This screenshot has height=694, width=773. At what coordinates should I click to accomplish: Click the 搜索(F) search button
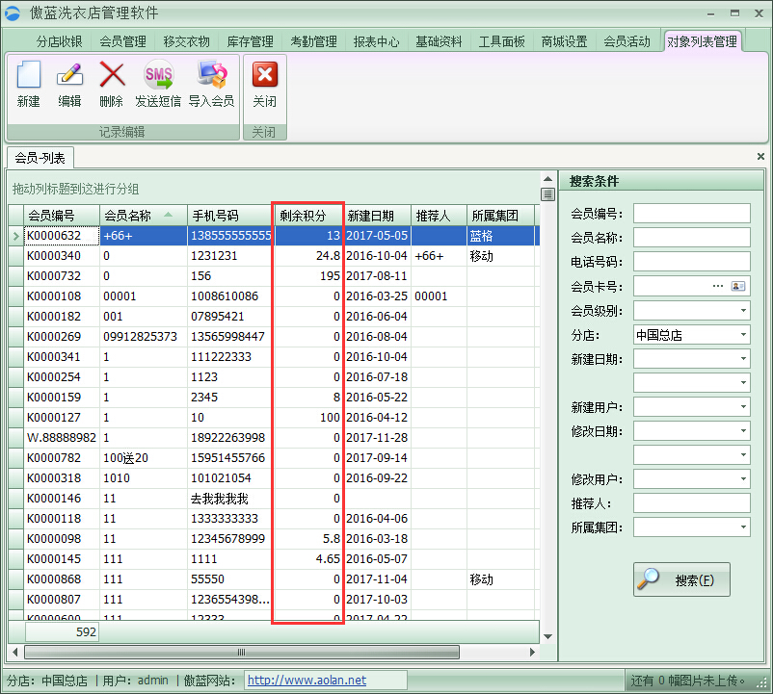pos(681,579)
